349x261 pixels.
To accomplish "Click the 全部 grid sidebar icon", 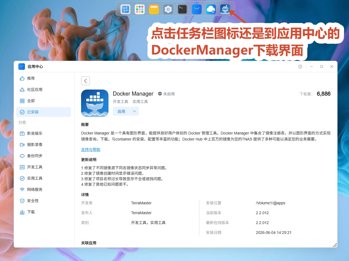I will (22, 101).
